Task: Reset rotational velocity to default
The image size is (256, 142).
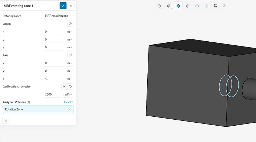Action: pos(70,86)
